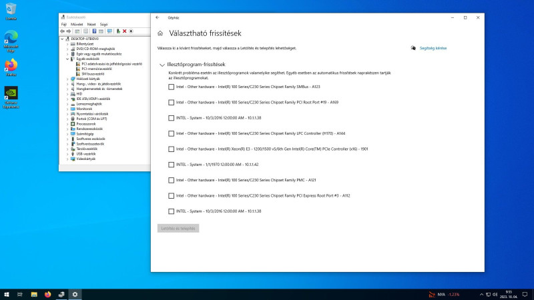
Task: Check the INTEL System 1/1/1970 10.1.1.42 update
Action: tap(172, 165)
